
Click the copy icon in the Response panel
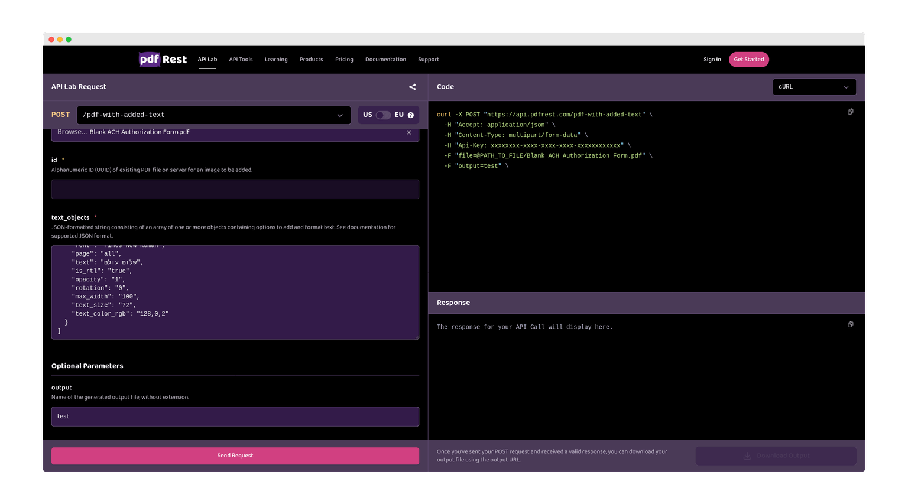tap(850, 324)
